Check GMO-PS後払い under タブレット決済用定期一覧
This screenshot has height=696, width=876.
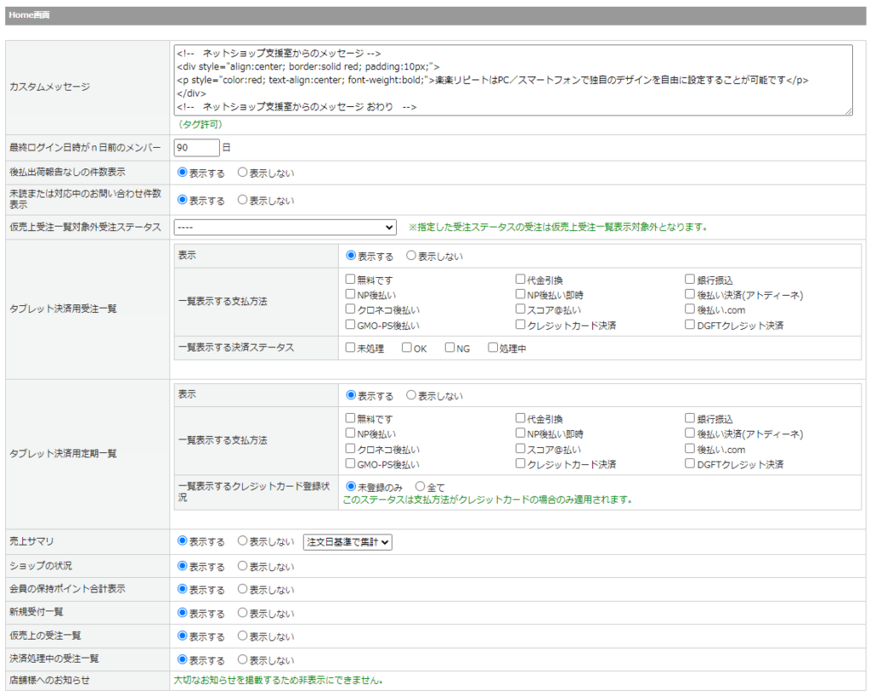click(x=350, y=463)
